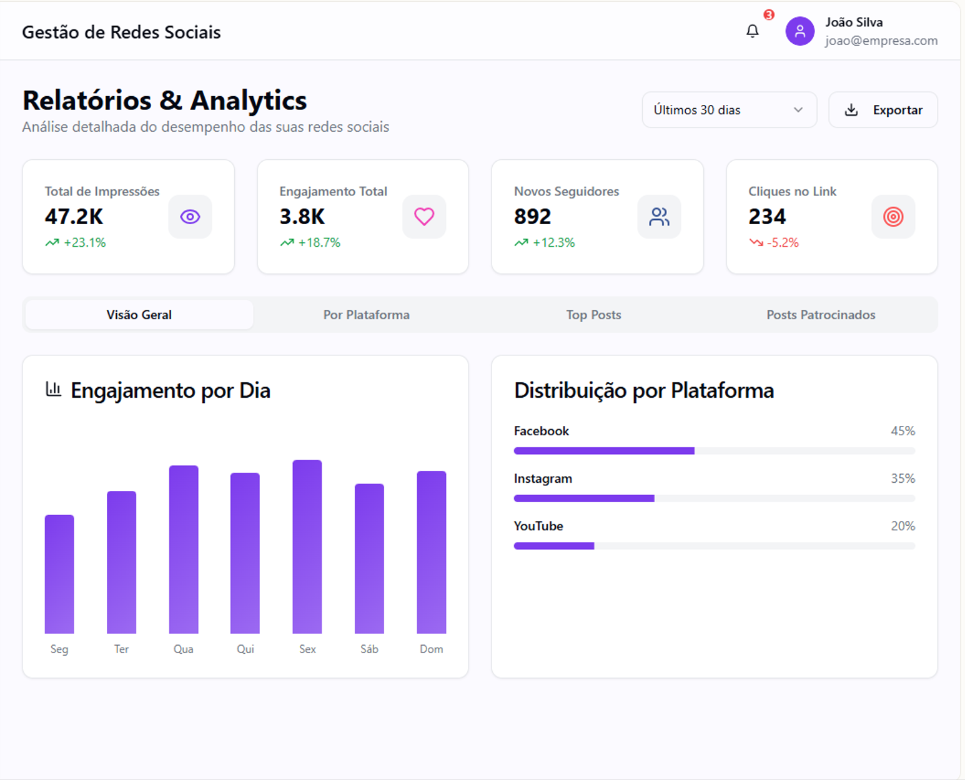The image size is (965, 780).
Task: Click the target icon in Cliques no Link
Action: point(893,217)
